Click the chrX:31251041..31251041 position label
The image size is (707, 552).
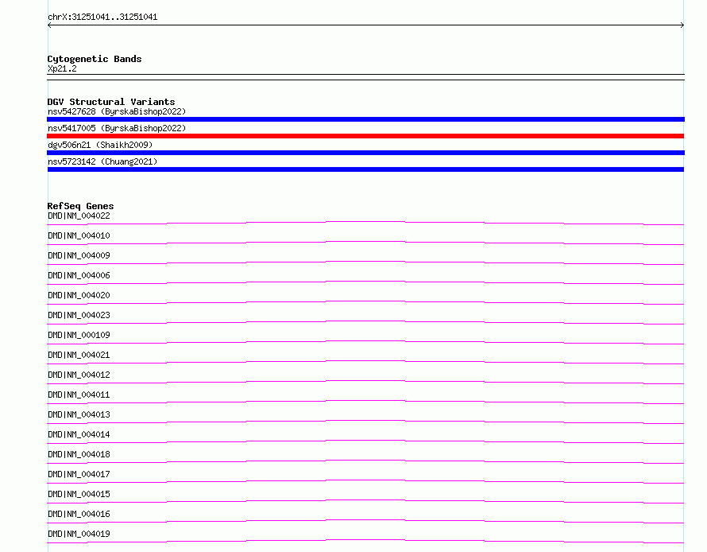coord(102,17)
